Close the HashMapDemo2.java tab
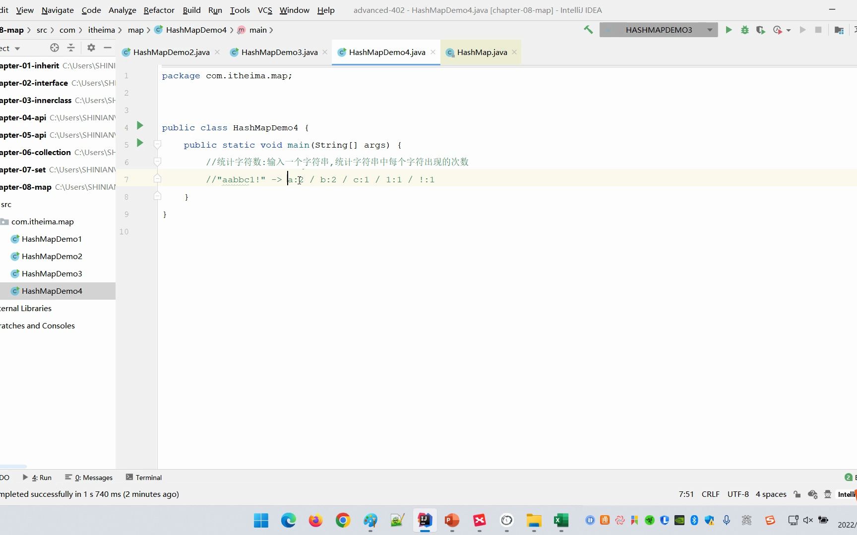Screen dimensions: 857x535 coord(217,52)
